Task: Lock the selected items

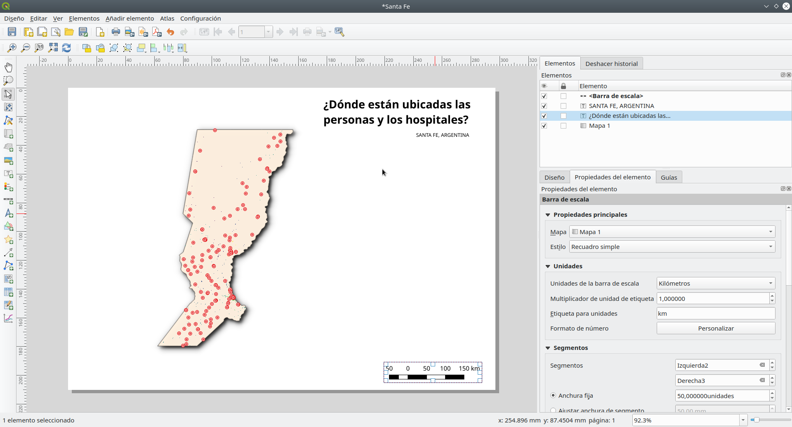Action: (x=87, y=48)
